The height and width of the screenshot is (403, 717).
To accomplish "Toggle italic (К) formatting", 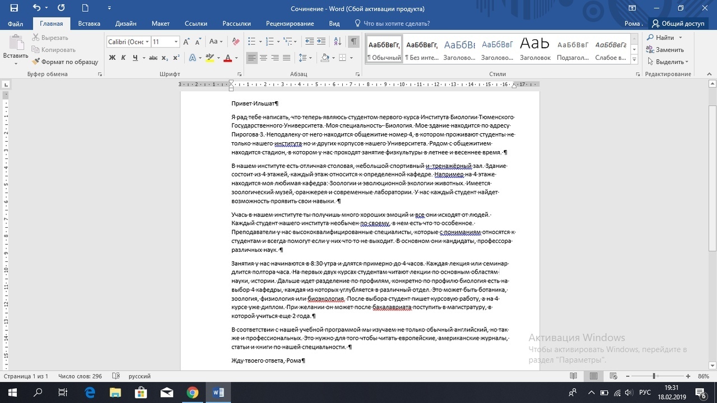I will pos(124,58).
